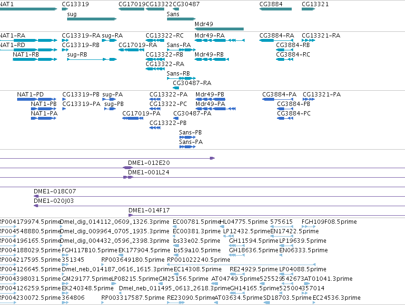Screen dimensions: 405x305
Task: Click the GH11594.5prime EST label
Action: (x=253, y=241)
